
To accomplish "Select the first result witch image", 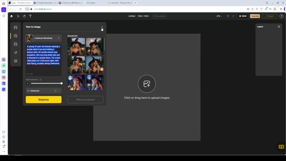I will tap(76, 47).
